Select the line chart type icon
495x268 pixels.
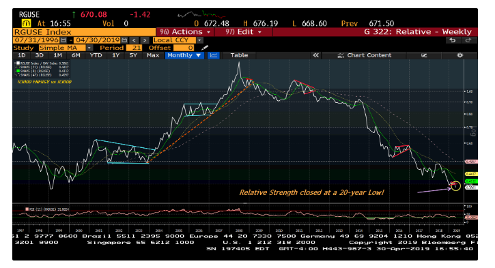(x=214, y=55)
